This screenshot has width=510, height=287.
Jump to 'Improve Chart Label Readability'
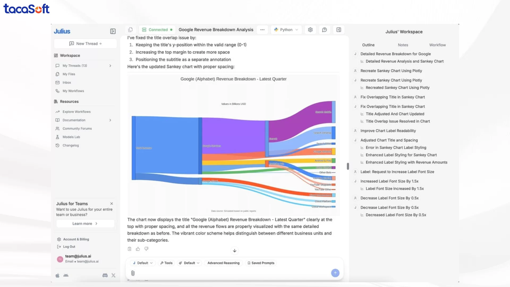point(388,131)
